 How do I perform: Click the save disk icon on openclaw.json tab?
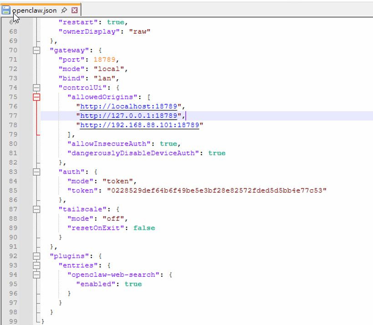[6, 10]
